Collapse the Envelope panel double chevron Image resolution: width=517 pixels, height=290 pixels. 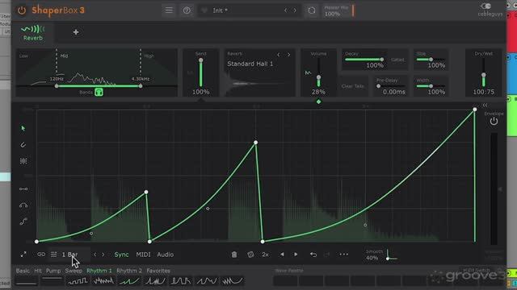(x=485, y=106)
